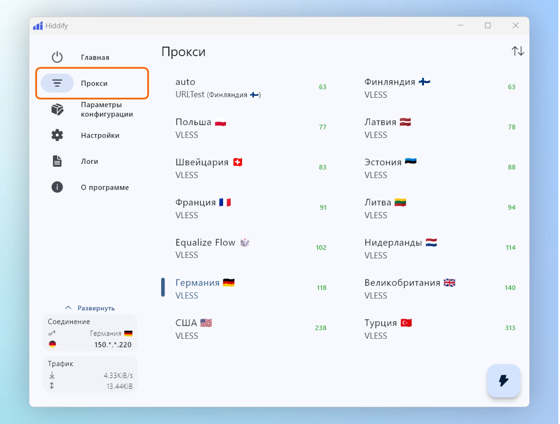Viewport: 560px width, 424px height.
Task: Click the Соединение status card
Action: click(90, 333)
